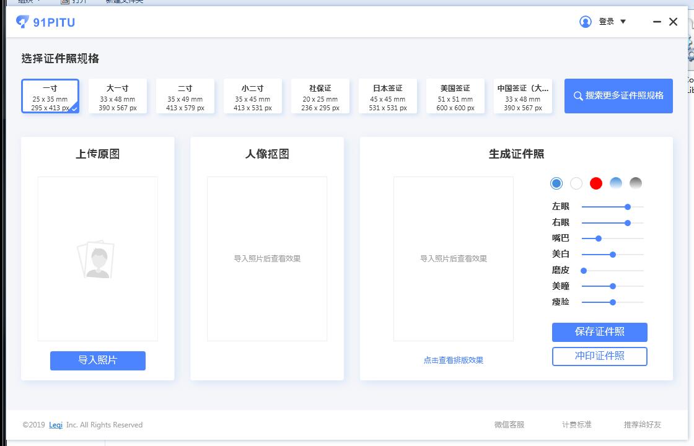Open 点击查看排版效果 link
The width and height of the screenshot is (694, 446).
pos(453,361)
